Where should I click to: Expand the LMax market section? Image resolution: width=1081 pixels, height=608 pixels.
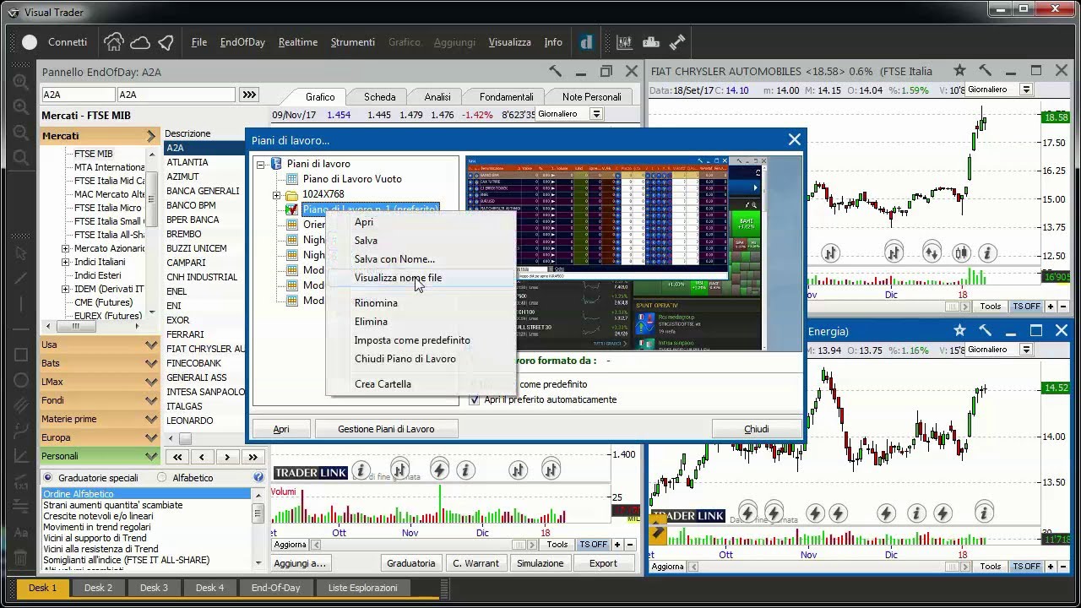coord(100,382)
